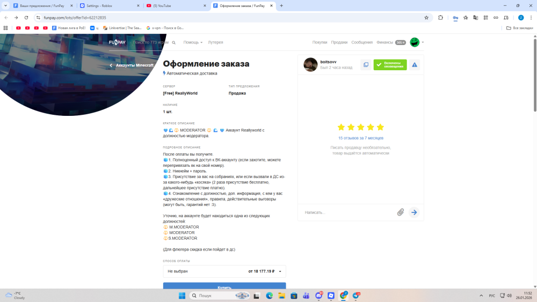Viewport: 537px width, 302px height.
Task: Open Roblox from taskbar
Action: click(x=331, y=296)
